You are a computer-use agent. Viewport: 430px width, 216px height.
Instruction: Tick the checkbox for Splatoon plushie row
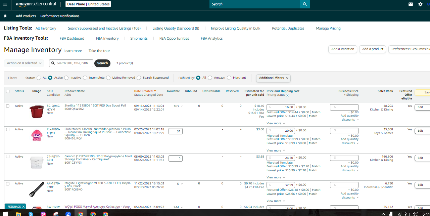tap(8, 129)
